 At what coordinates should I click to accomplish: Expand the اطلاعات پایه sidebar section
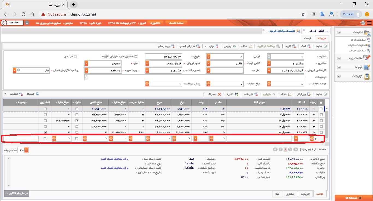point(339,58)
